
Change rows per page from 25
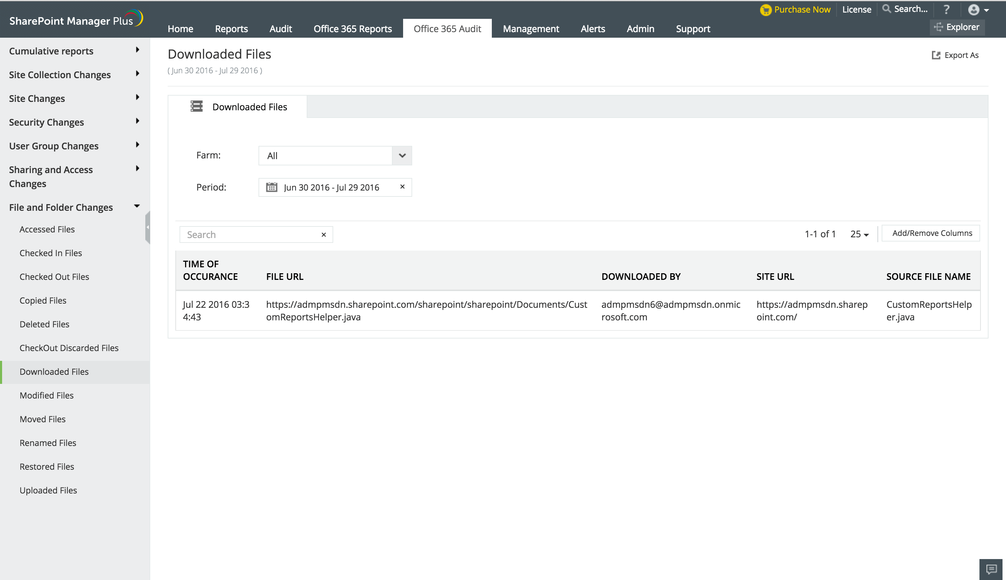859,234
